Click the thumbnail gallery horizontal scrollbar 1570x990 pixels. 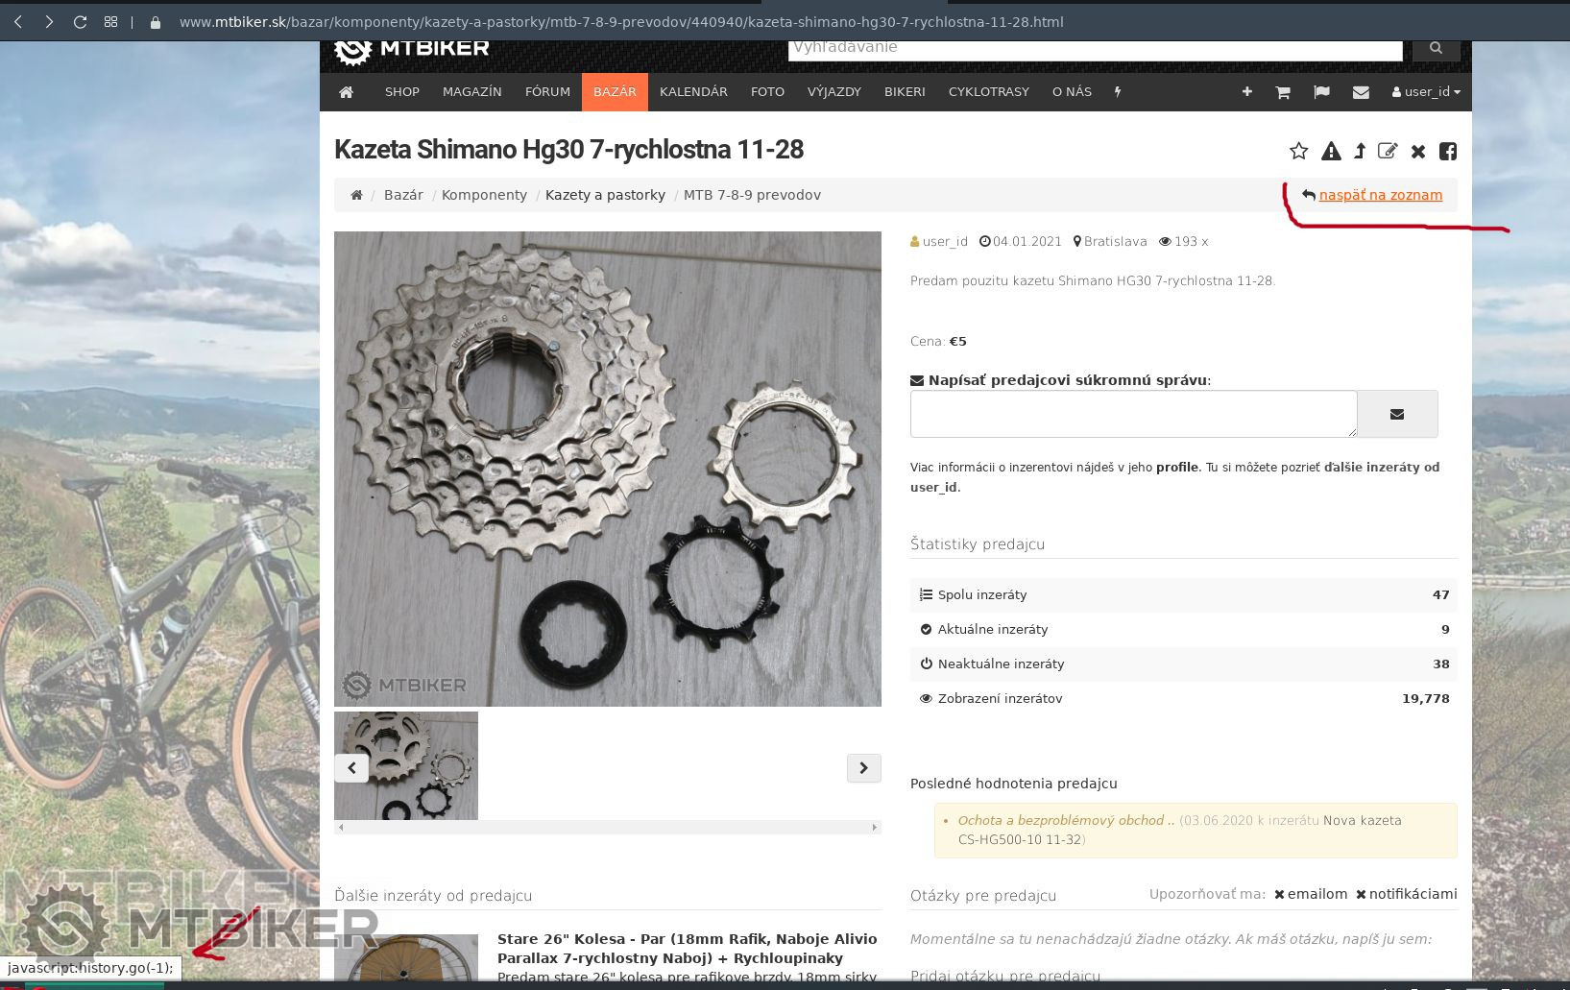click(607, 827)
